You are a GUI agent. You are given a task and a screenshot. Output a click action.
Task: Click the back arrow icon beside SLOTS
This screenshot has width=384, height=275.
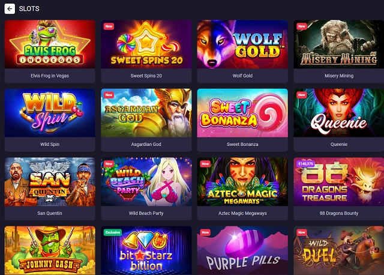[x=10, y=9]
